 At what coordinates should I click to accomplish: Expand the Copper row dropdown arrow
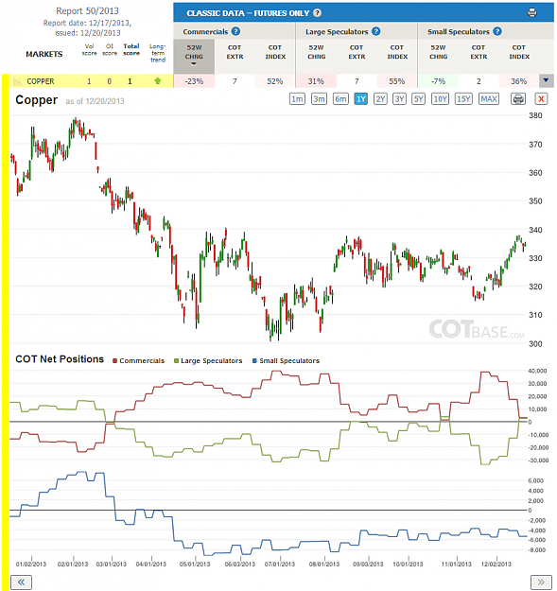point(546,80)
